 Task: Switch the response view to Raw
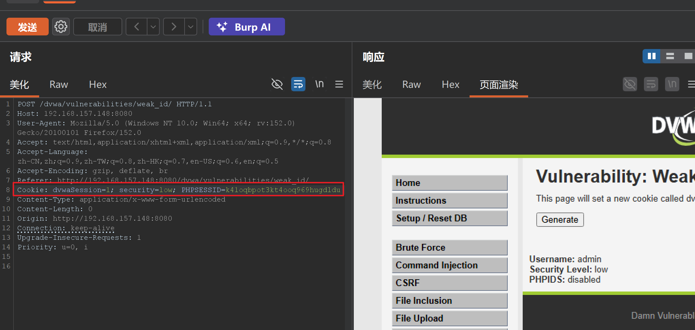pyautogui.click(x=412, y=84)
